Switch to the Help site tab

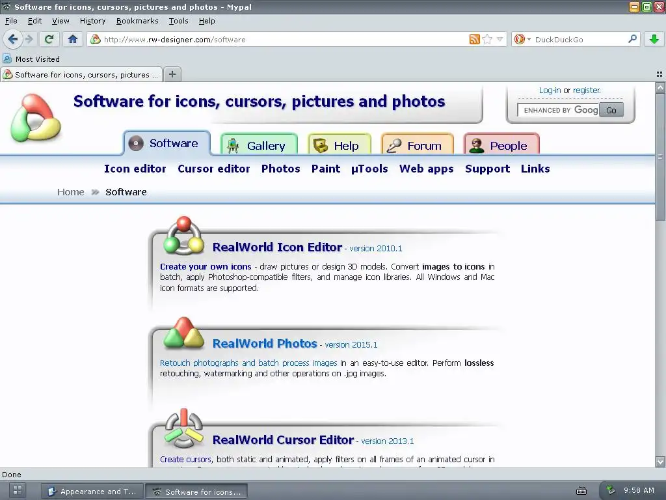point(340,145)
